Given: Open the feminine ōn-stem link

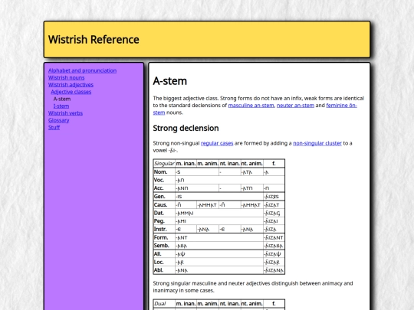Looking at the screenshot, I should (342, 106).
